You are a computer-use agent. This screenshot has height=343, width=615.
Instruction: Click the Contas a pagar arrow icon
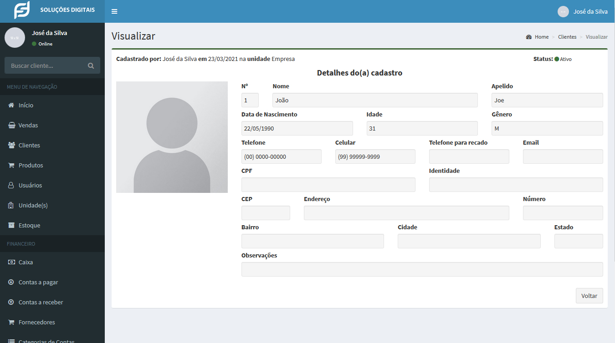(11, 282)
